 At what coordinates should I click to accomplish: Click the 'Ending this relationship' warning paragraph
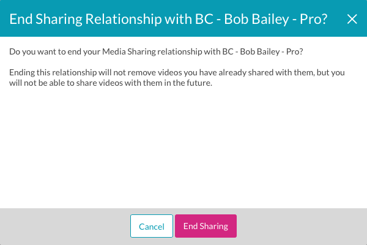[177, 78]
